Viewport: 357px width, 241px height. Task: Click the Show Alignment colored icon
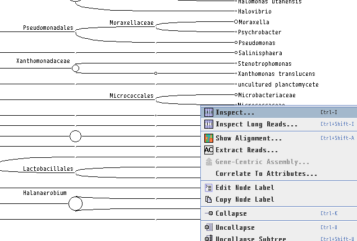pos(209,138)
